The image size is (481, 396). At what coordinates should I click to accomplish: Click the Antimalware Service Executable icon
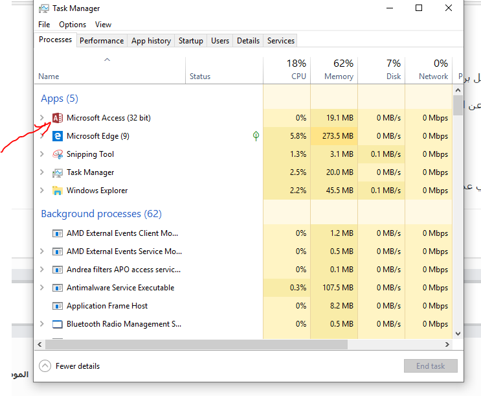[x=57, y=288]
